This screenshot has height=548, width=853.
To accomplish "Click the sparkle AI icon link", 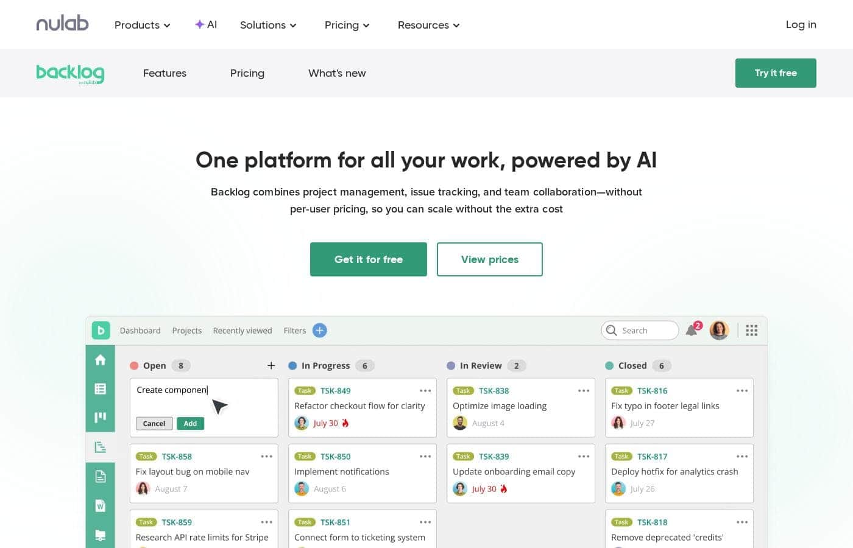I will click(206, 24).
